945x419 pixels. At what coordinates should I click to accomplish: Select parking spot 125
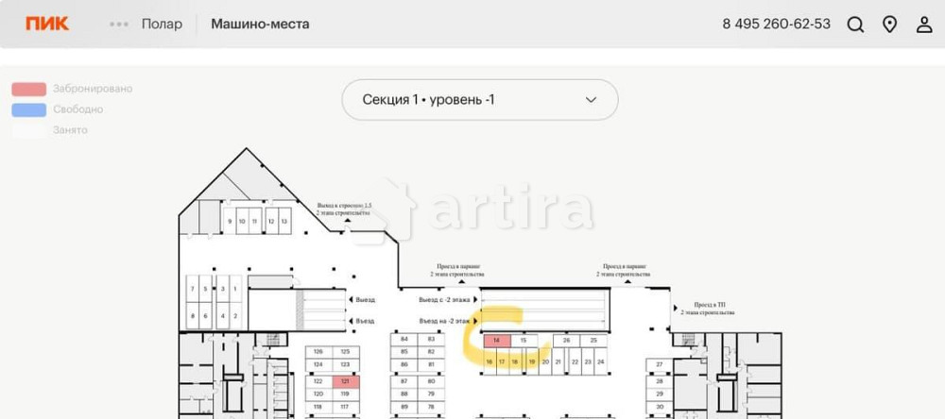point(345,352)
